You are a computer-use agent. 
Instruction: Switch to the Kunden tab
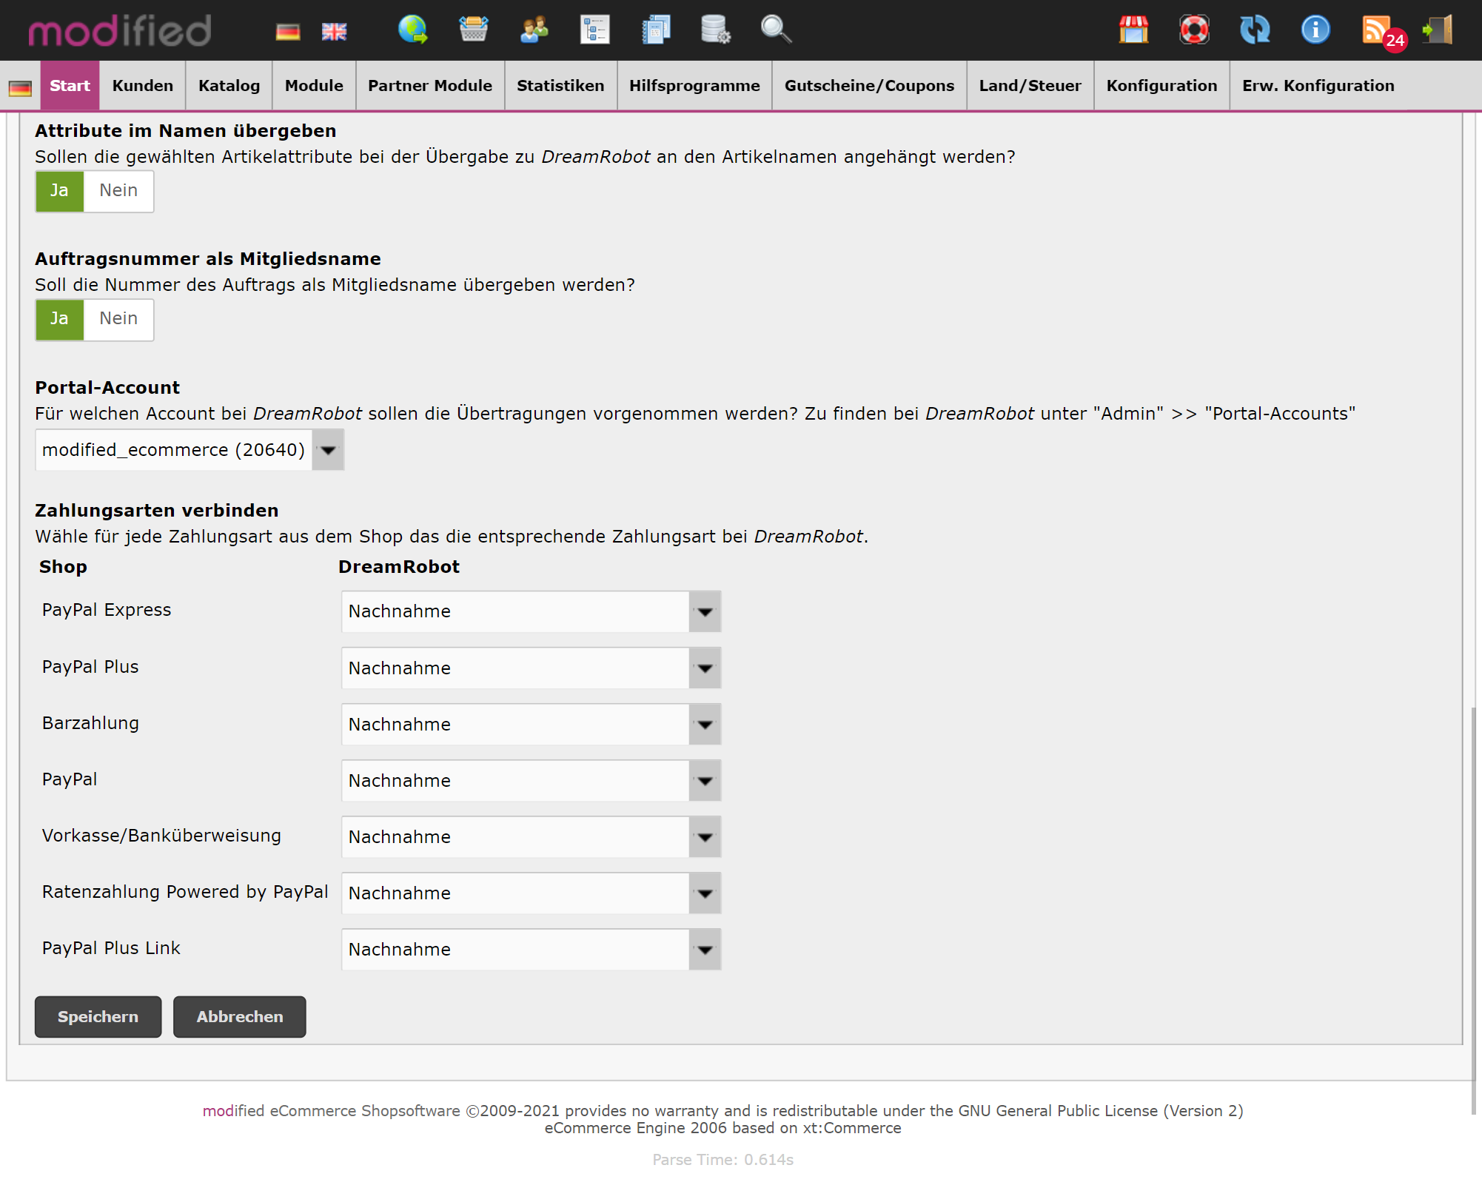[141, 85]
